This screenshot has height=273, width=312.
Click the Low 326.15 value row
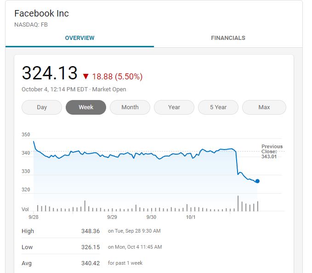click(90, 247)
